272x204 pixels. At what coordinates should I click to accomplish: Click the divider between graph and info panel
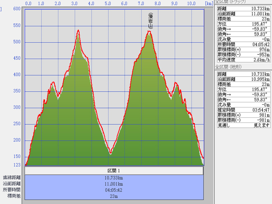coord(214,102)
